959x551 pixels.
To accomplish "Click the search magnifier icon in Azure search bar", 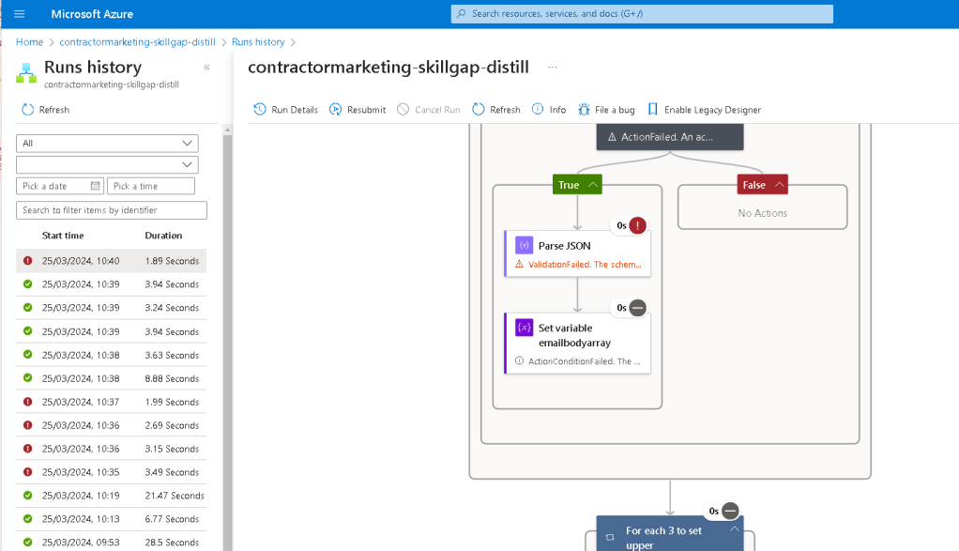I will (x=462, y=13).
